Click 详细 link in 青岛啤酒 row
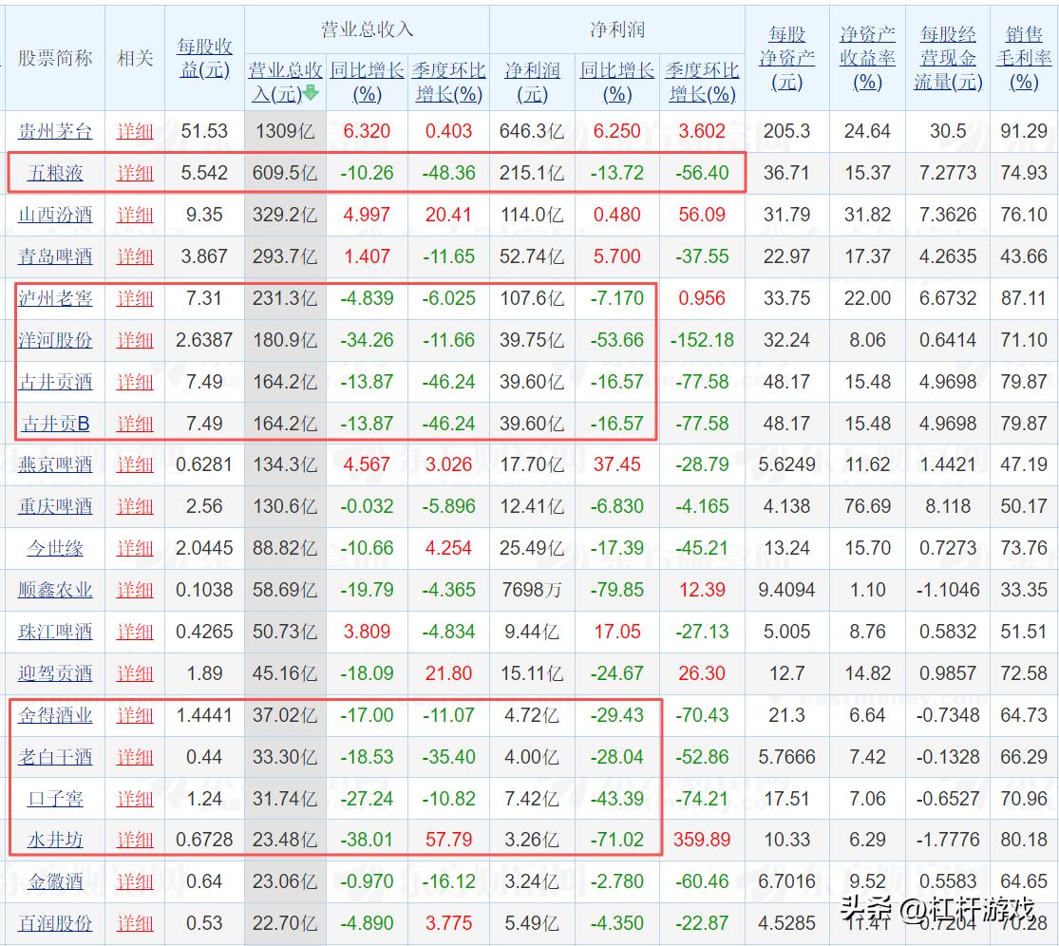 (135, 256)
